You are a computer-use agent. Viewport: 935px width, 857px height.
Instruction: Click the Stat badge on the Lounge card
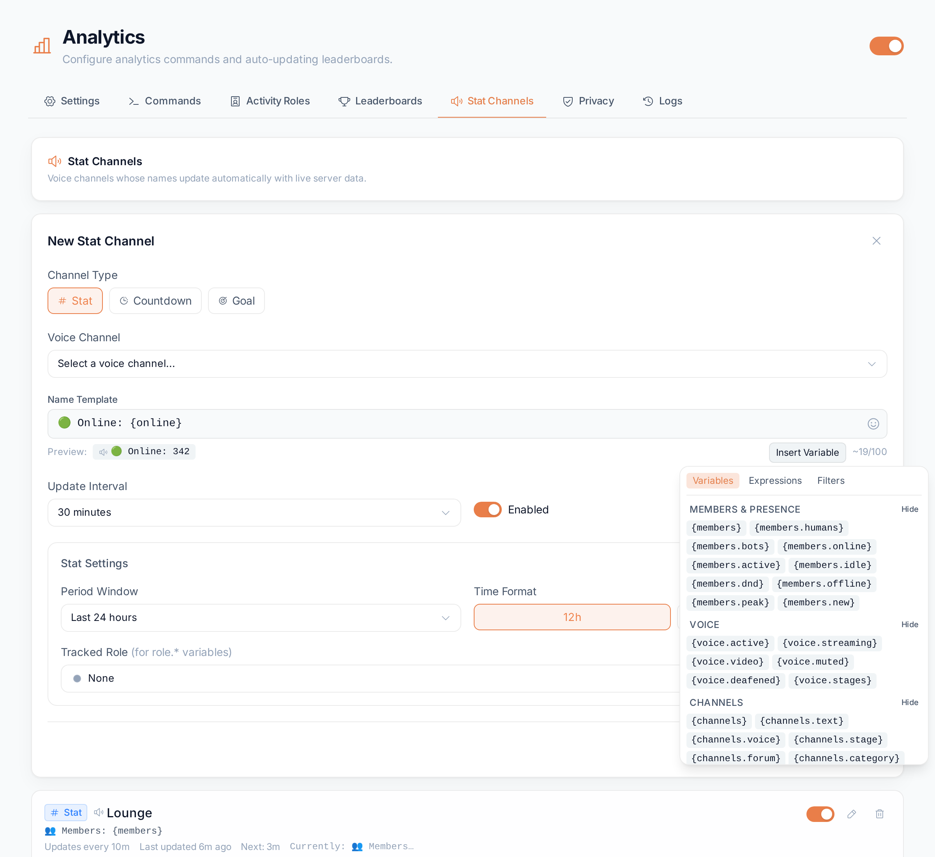(66, 813)
